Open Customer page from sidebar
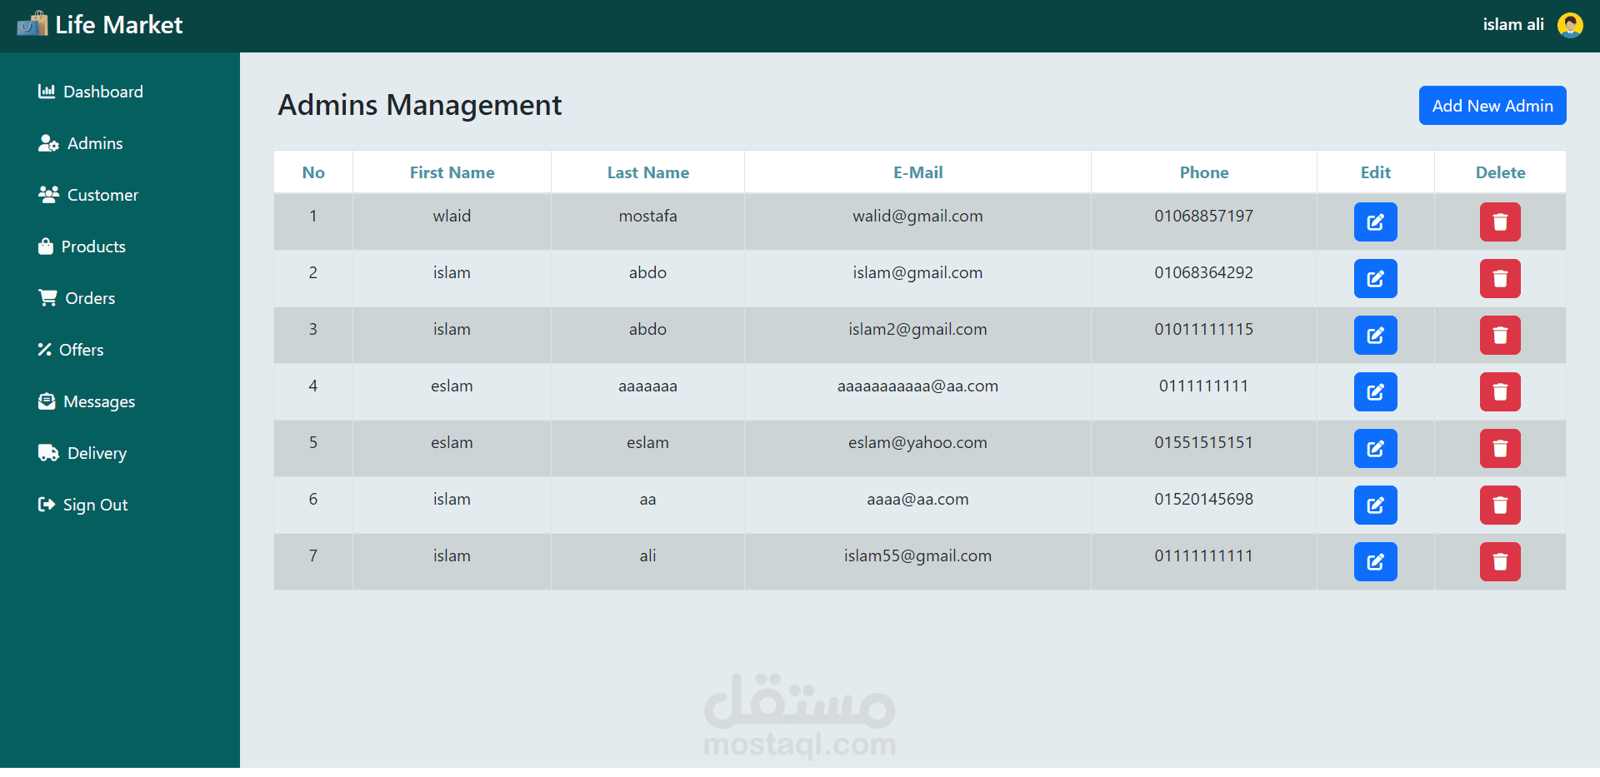The image size is (1600, 777). [88, 195]
